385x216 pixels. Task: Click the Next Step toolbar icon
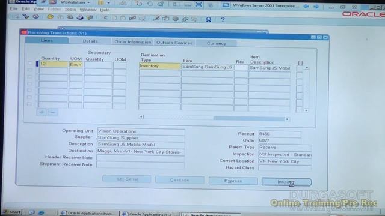coord(60,17)
